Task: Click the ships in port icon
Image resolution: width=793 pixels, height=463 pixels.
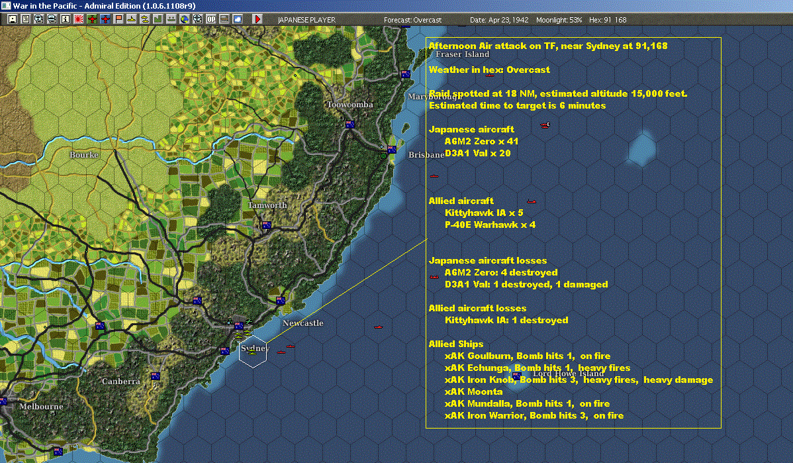Action: coord(171,19)
